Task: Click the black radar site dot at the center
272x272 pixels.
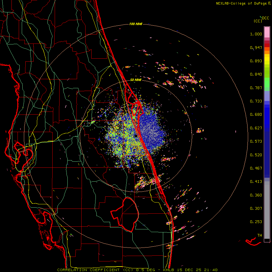Action: 136,136
